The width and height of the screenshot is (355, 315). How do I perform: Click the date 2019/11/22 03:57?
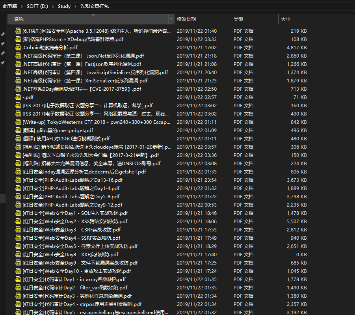[197, 147]
